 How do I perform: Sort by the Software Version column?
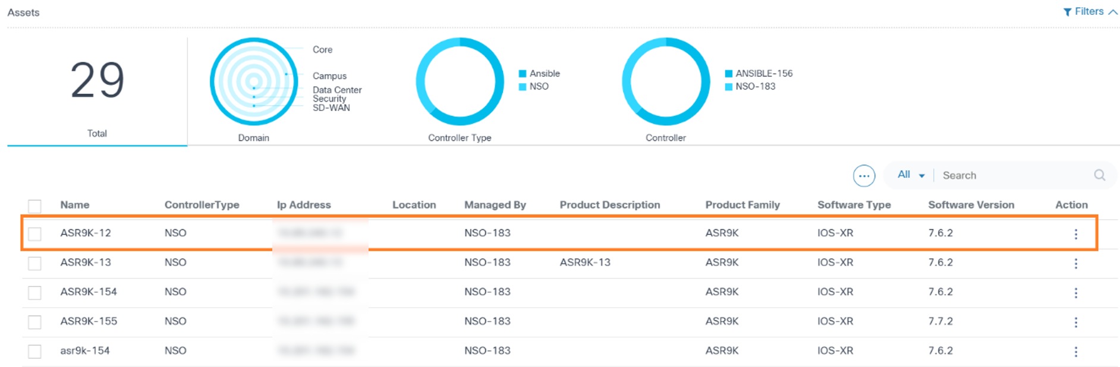[971, 205]
